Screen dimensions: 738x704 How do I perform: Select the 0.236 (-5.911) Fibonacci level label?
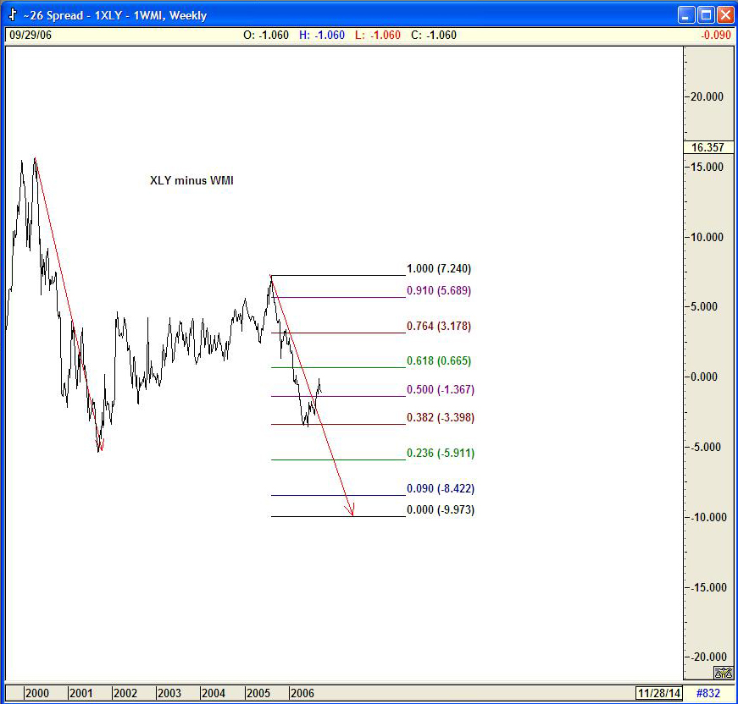pos(441,453)
